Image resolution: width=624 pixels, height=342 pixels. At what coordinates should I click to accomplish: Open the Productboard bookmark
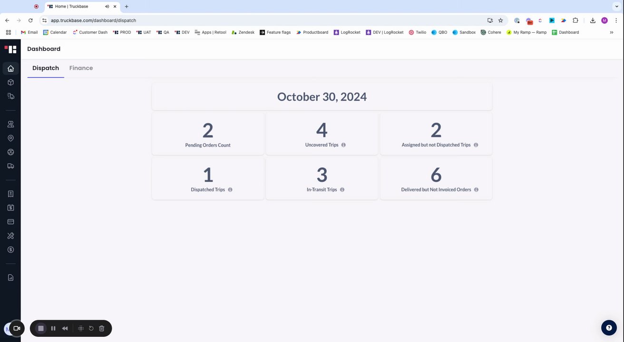coord(312,32)
